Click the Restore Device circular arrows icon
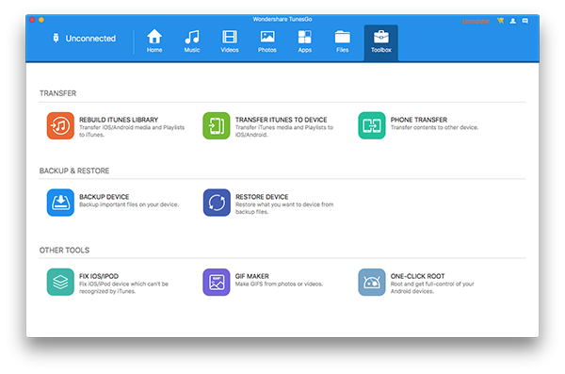Image resolution: width=565 pixels, height=374 pixels. pyautogui.click(x=217, y=203)
